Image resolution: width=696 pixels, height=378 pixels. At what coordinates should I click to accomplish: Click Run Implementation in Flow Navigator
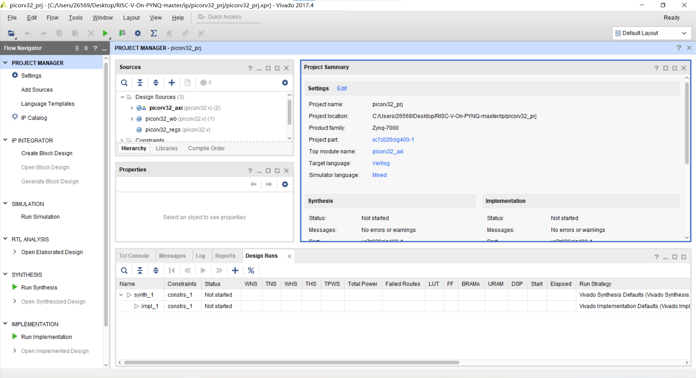46,337
